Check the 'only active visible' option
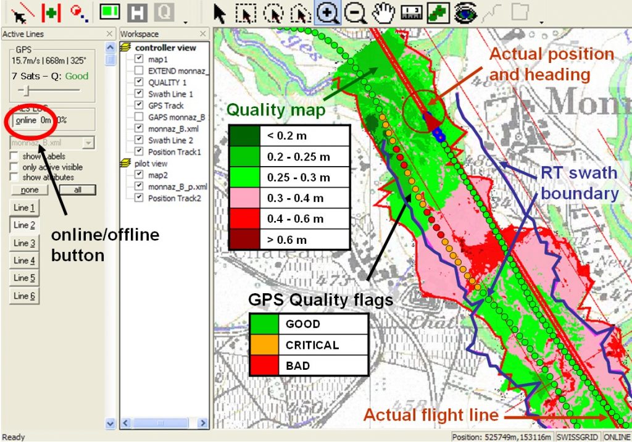The image size is (632, 442). pos(14,167)
